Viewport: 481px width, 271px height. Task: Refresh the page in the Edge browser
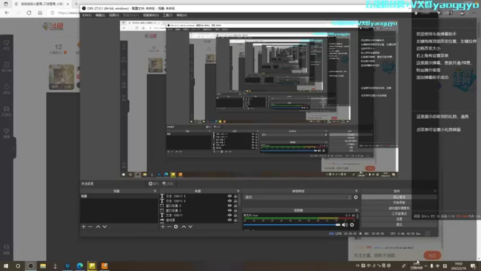coord(29,13)
